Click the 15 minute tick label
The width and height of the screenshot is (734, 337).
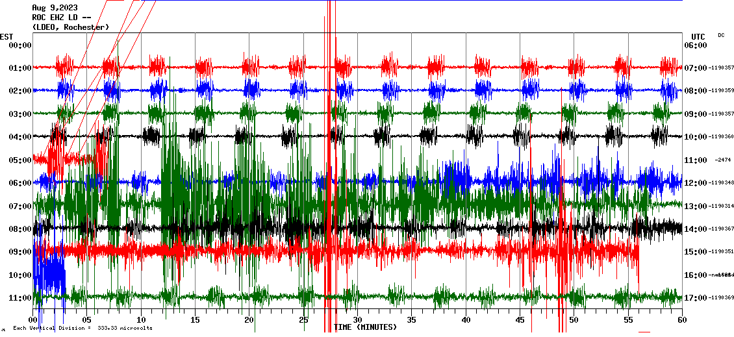(x=195, y=320)
